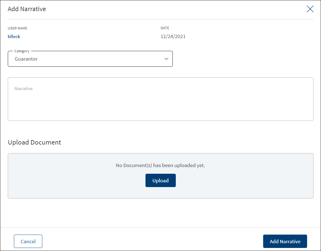The image size is (321, 251).
Task: Click the date value 12/24/2021
Action: point(173,36)
